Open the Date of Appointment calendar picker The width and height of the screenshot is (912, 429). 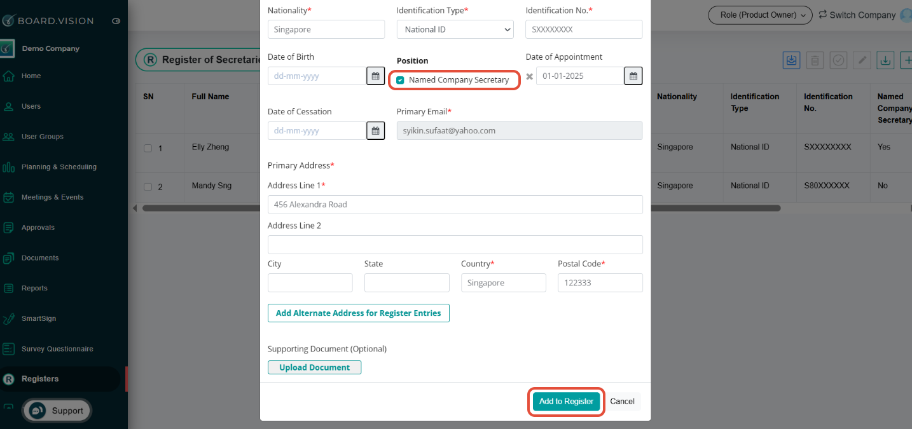(633, 76)
